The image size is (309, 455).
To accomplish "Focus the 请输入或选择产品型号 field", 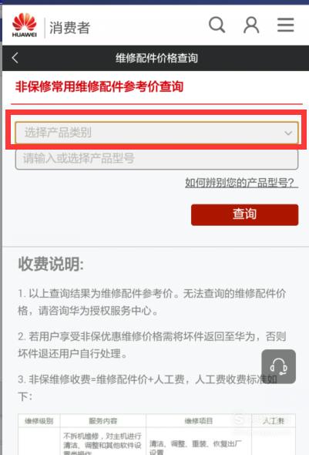I will [156, 159].
